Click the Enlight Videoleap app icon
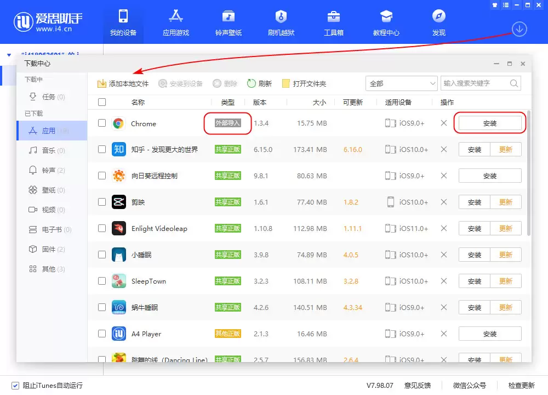Image resolution: width=548 pixels, height=395 pixels. 119,228
